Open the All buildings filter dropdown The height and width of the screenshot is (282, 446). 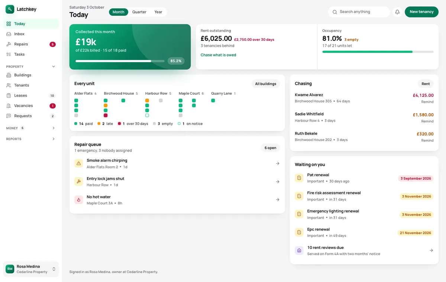pyautogui.click(x=266, y=84)
